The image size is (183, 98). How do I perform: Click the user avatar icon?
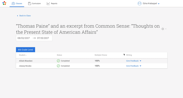(139, 3)
